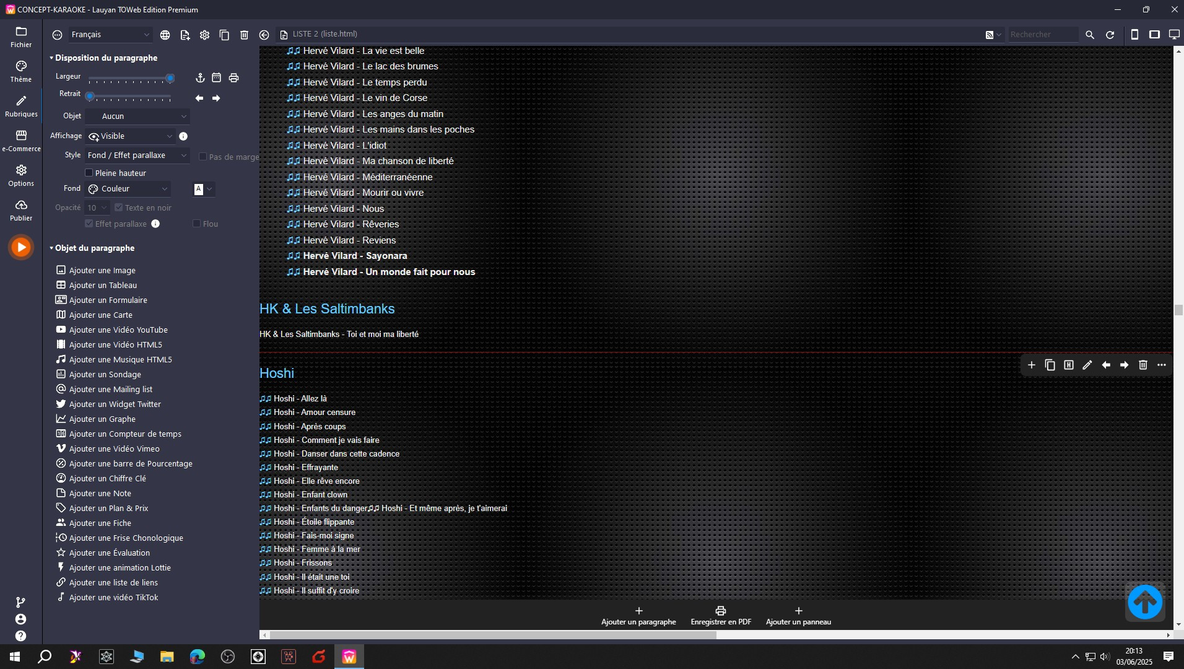
Task: Click trash icon in paragraph floating toolbar
Action: click(1143, 365)
